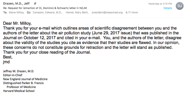Click 'October 12, 2017' date in body

(40, 38)
